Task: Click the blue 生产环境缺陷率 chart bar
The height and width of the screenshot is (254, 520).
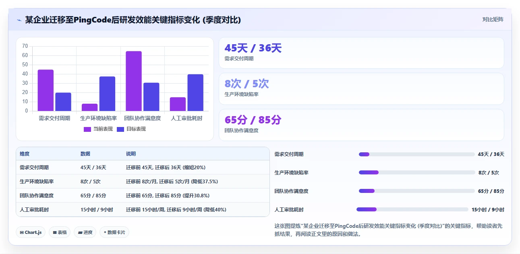Action: click(x=107, y=94)
